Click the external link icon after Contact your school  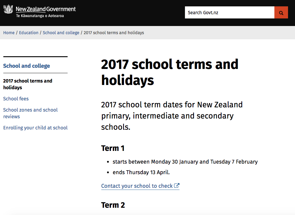point(177,185)
